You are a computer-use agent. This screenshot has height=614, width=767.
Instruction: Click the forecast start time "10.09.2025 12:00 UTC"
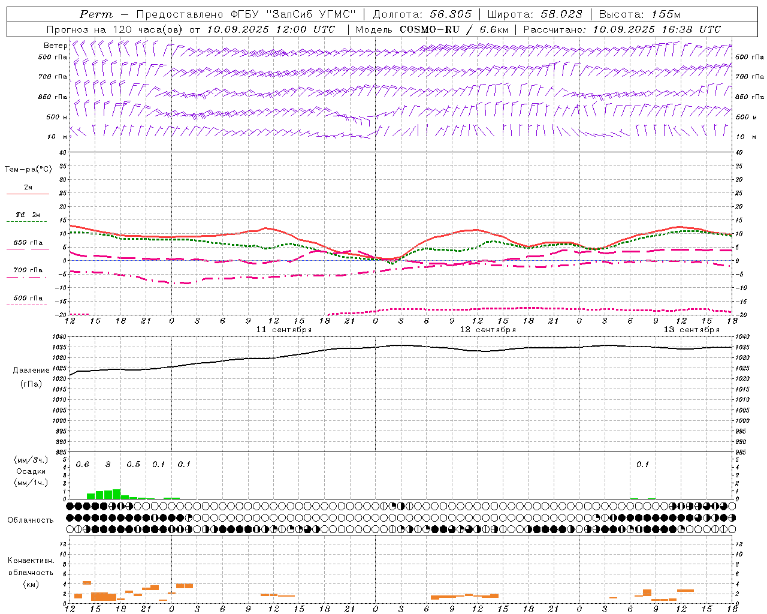click(271, 29)
